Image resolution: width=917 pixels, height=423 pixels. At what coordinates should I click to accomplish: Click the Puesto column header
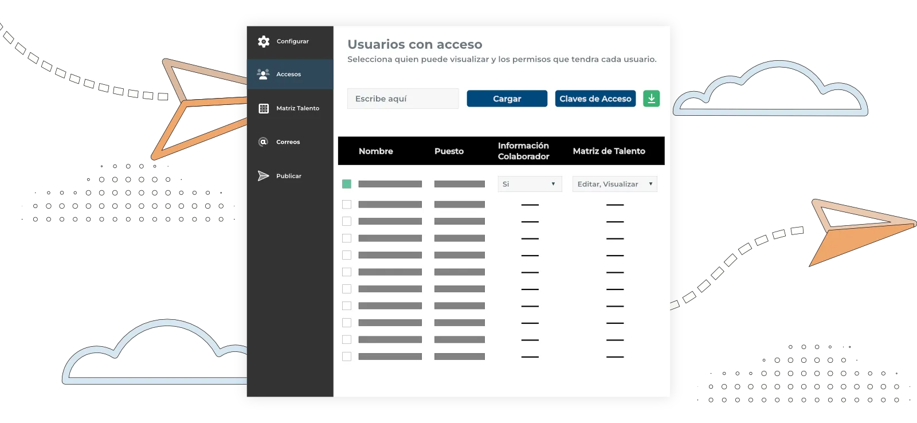pos(449,151)
